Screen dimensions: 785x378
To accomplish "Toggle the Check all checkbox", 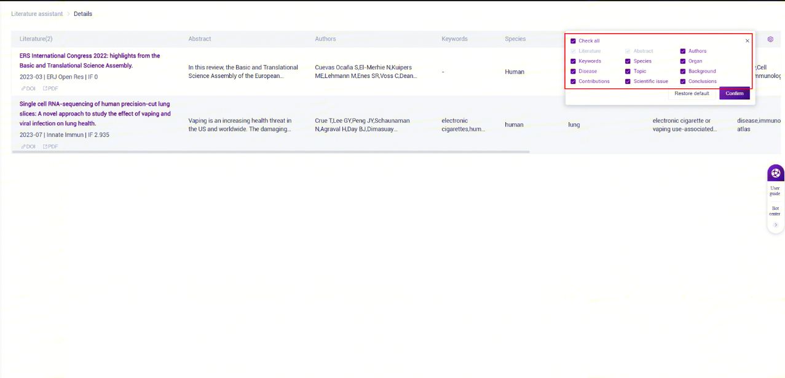I will click(x=574, y=41).
